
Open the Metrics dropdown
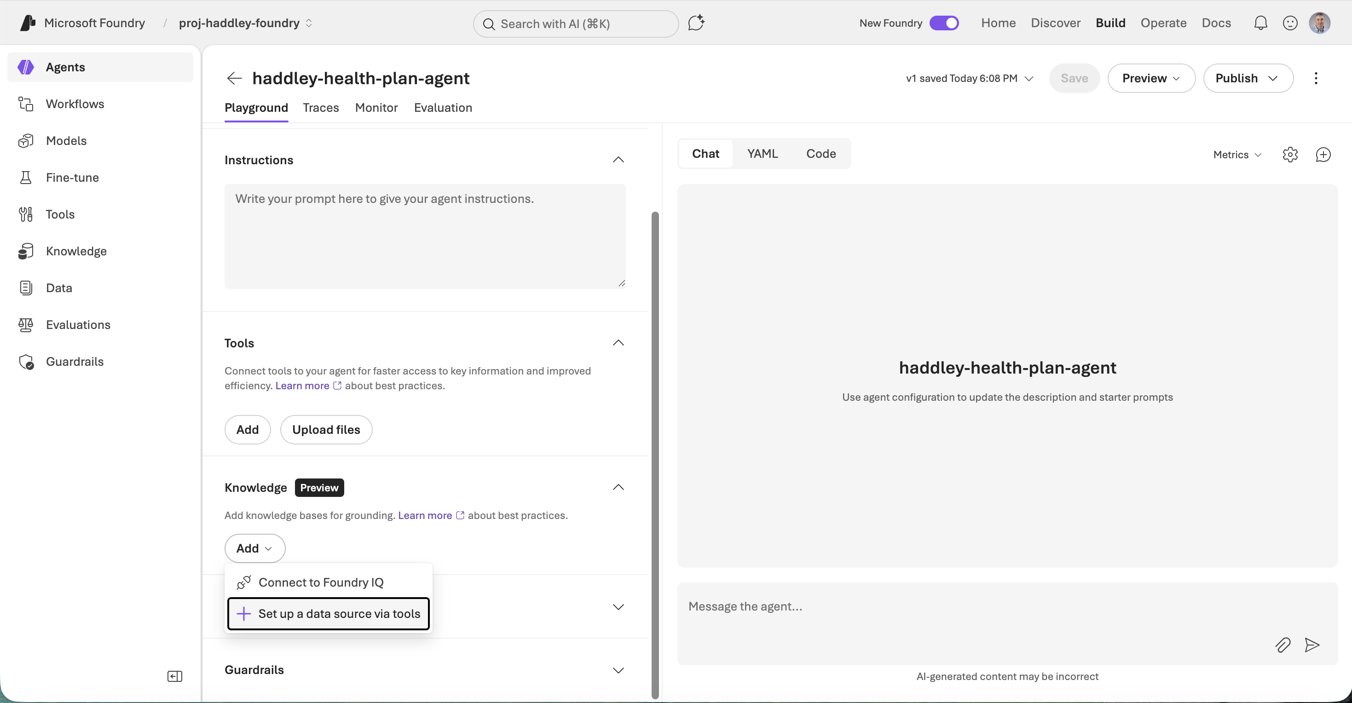[x=1236, y=154]
